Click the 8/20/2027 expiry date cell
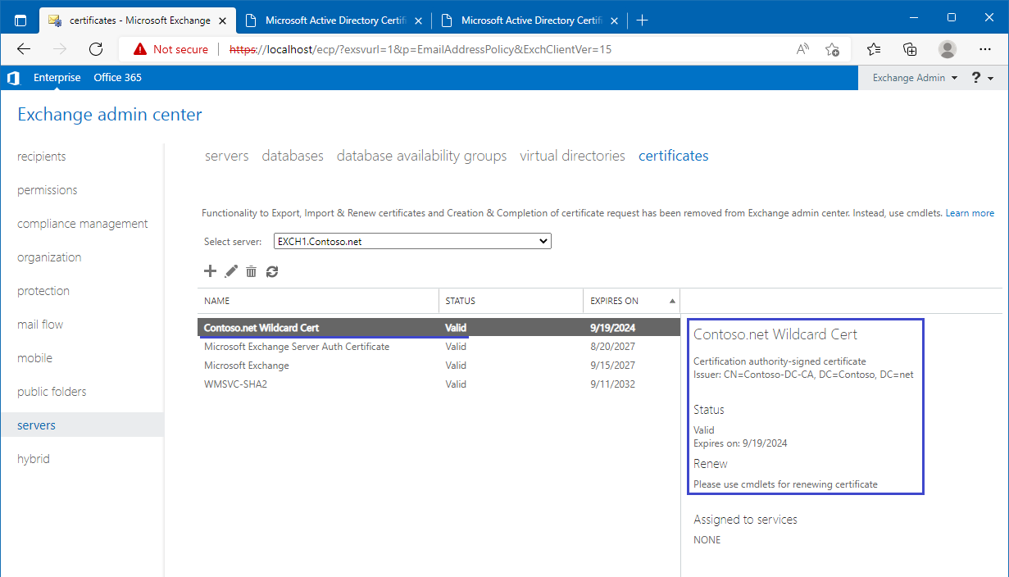This screenshot has width=1009, height=577. pyautogui.click(x=612, y=347)
